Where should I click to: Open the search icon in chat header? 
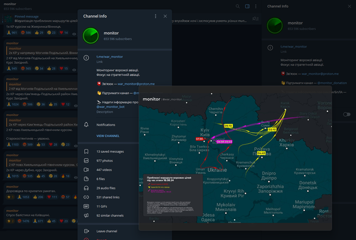click(x=238, y=6)
